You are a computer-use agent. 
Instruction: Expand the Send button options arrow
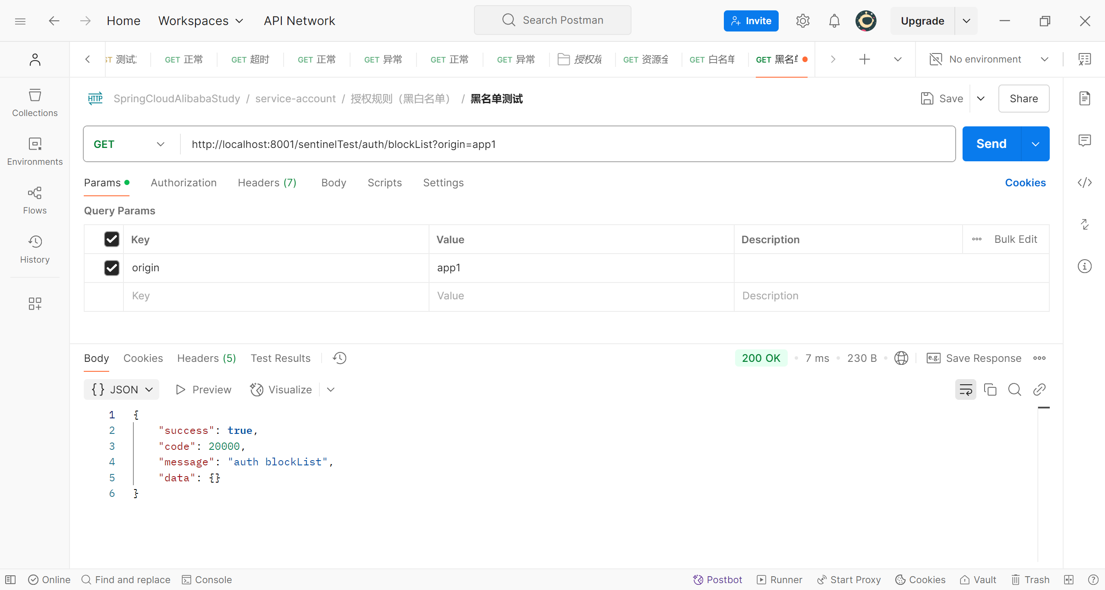point(1035,144)
